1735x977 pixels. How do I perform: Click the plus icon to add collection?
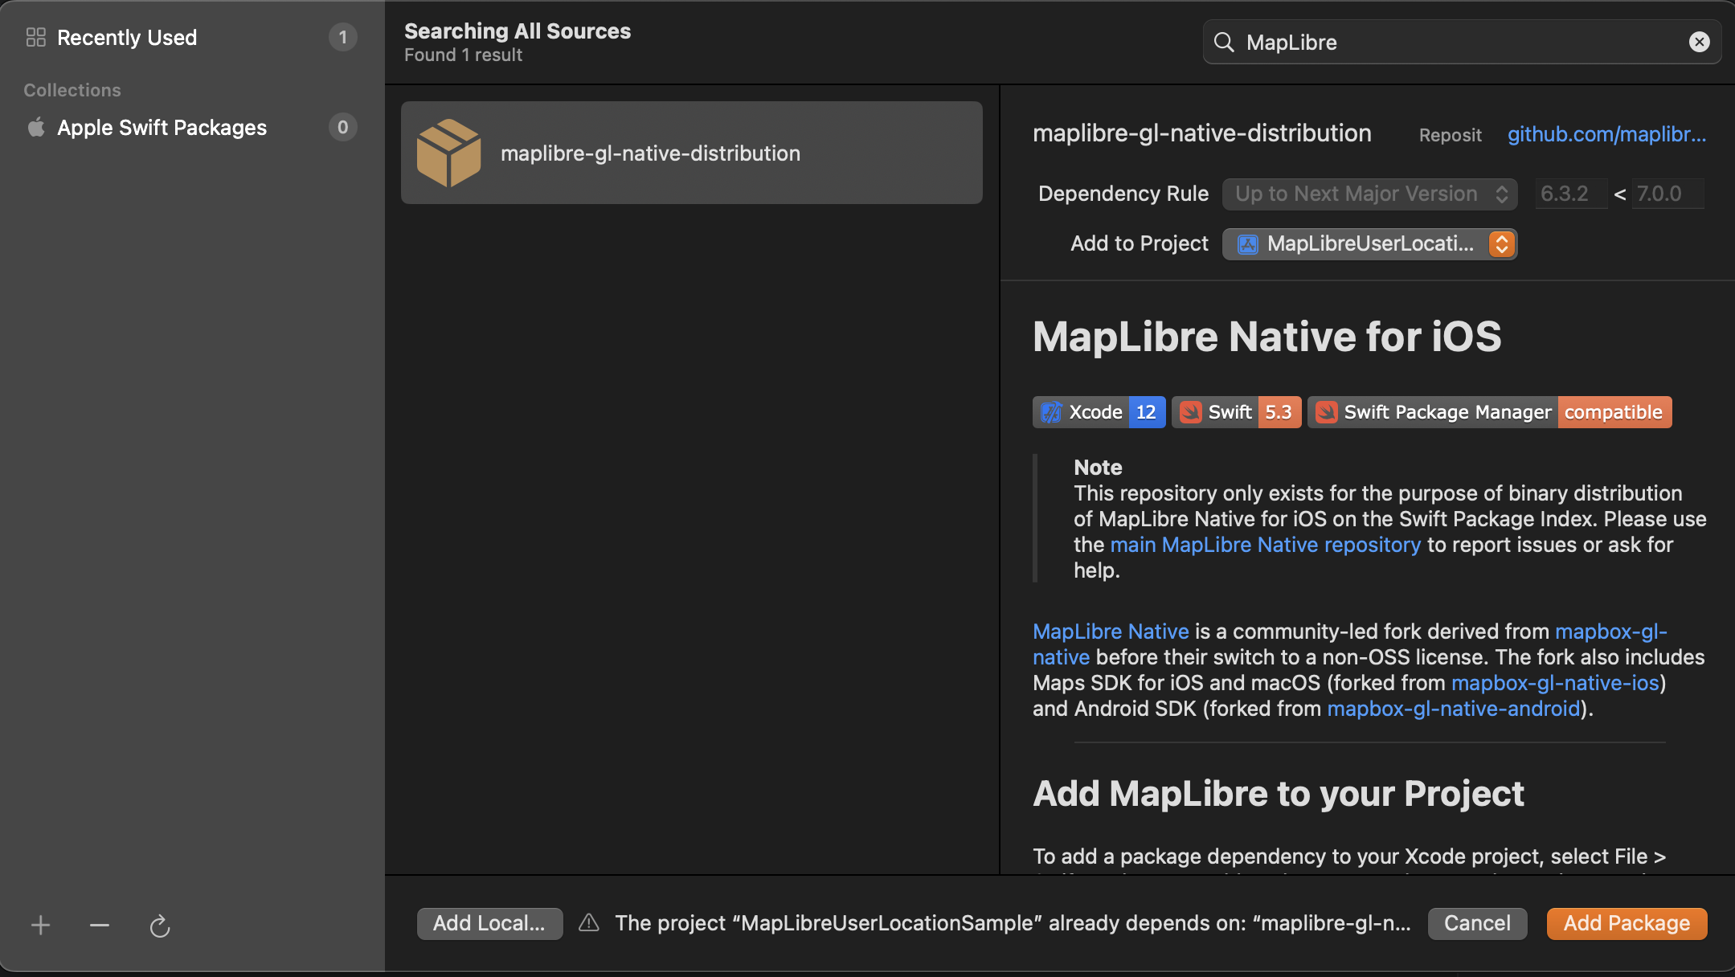40,926
